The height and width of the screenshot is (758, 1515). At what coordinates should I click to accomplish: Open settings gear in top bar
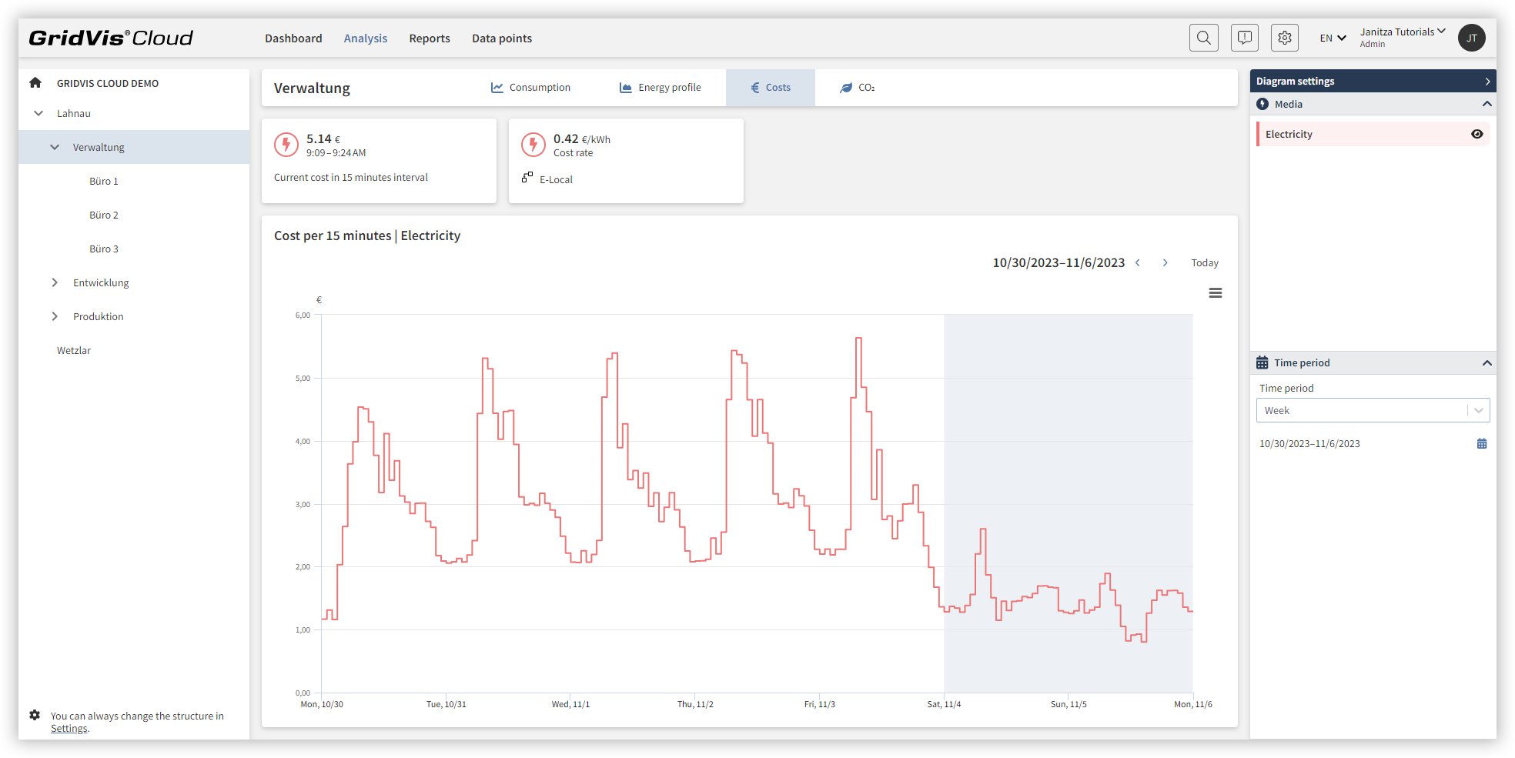click(x=1285, y=38)
